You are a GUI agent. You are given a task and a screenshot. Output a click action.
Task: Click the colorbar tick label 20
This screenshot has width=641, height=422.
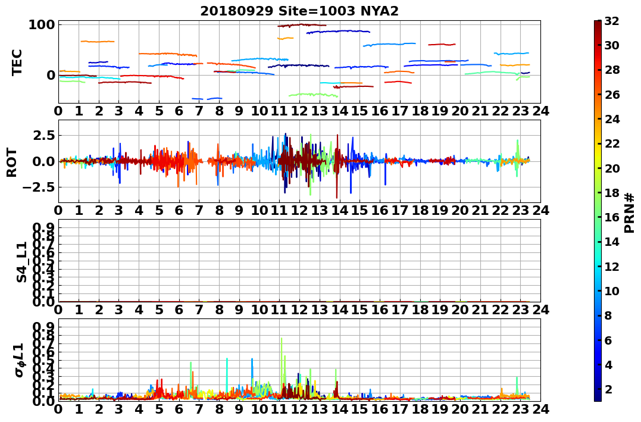point(612,168)
